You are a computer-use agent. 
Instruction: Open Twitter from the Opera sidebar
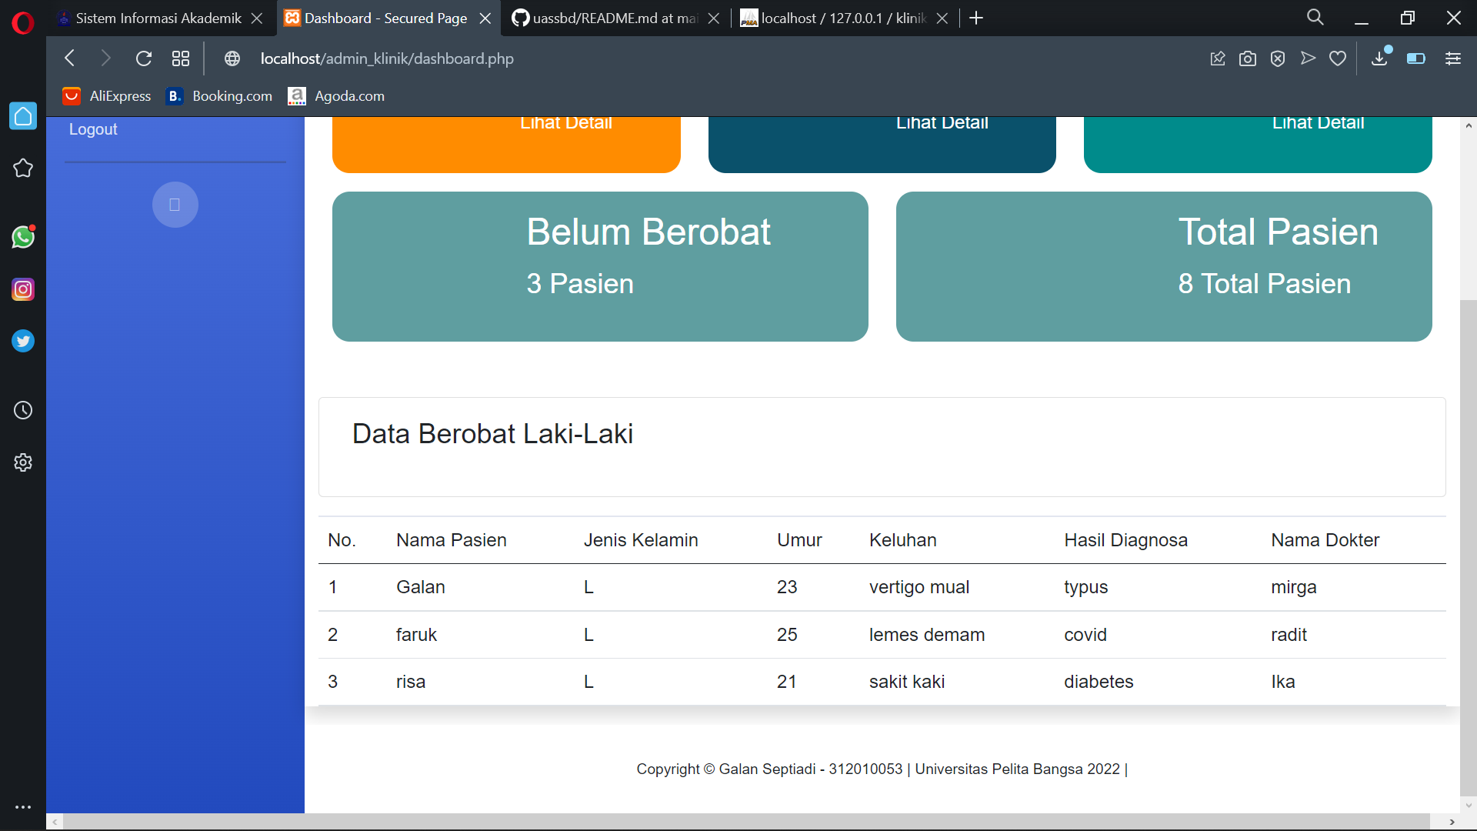point(23,341)
